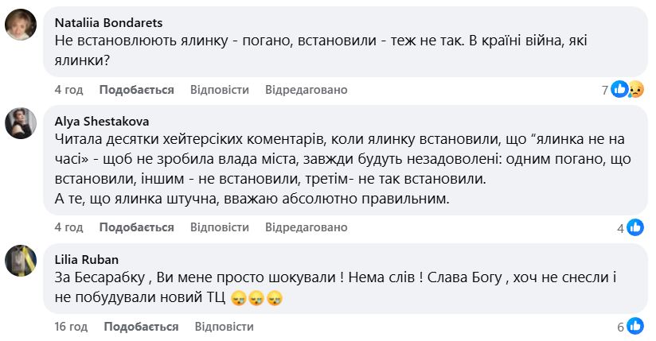The width and height of the screenshot is (656, 341).
Task: Open Nataliia Bondarets profile name link
Action: click(x=107, y=22)
